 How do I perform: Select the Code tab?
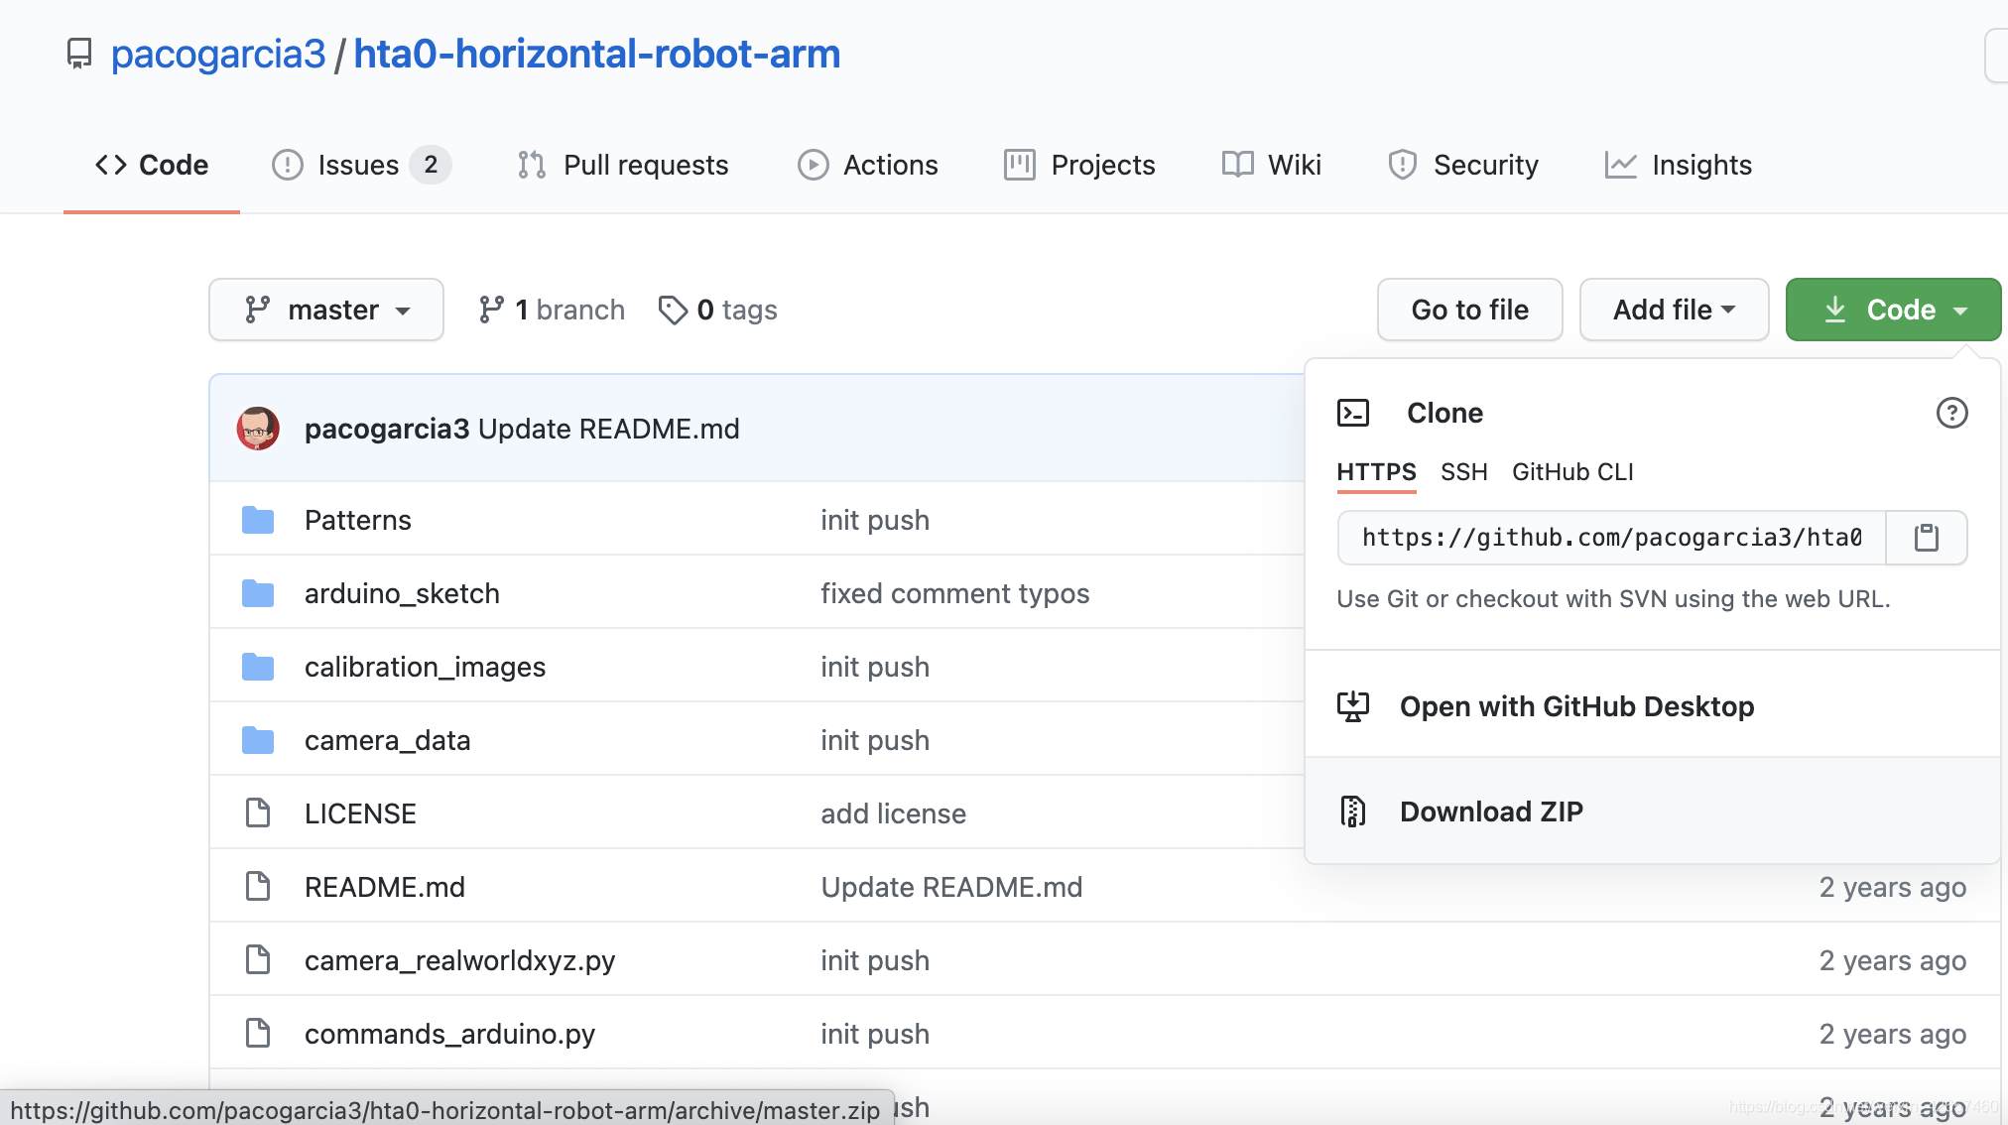[x=152, y=165]
